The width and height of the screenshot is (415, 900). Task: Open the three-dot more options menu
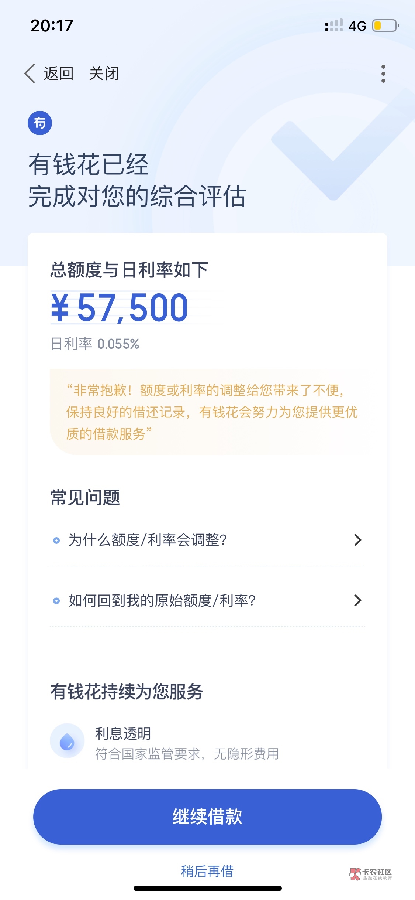tap(383, 74)
